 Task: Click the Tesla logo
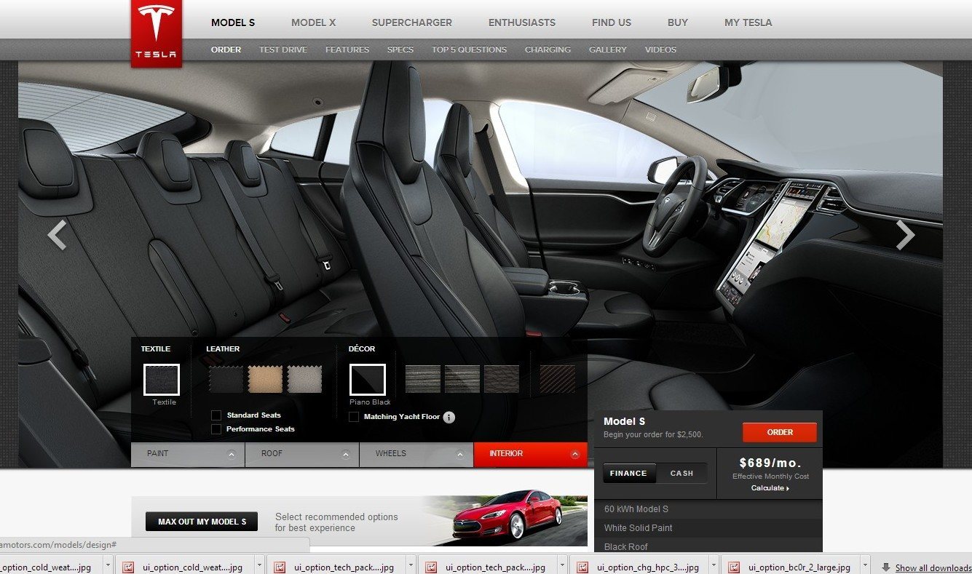[157, 33]
